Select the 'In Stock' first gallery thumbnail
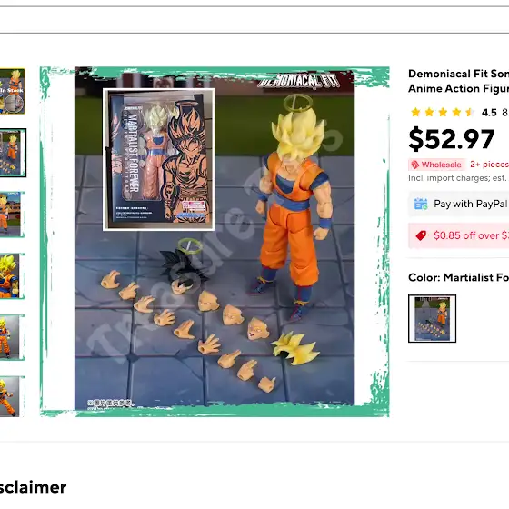The image size is (509, 509). click(12, 91)
